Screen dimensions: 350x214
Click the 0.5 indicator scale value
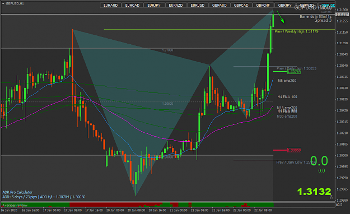(339, 204)
